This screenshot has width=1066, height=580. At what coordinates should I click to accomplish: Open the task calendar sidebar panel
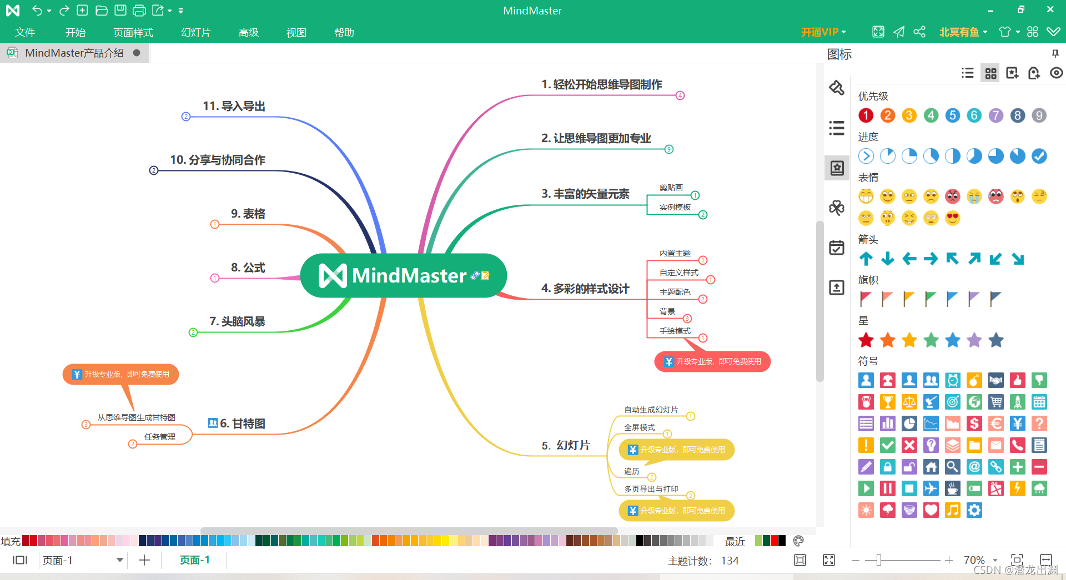pos(837,248)
